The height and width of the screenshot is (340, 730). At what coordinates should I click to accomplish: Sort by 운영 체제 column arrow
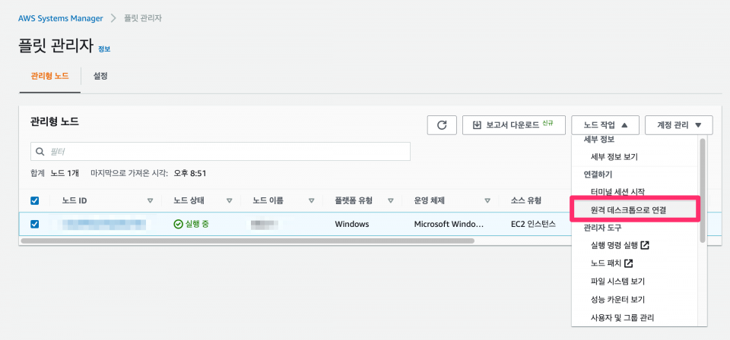[487, 201]
